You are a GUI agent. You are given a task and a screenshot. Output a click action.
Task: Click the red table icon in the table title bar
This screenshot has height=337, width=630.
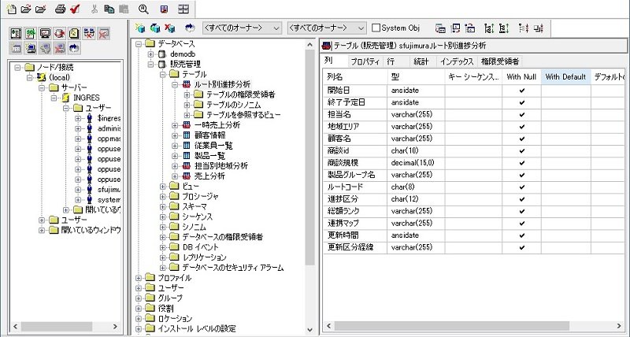click(x=328, y=46)
